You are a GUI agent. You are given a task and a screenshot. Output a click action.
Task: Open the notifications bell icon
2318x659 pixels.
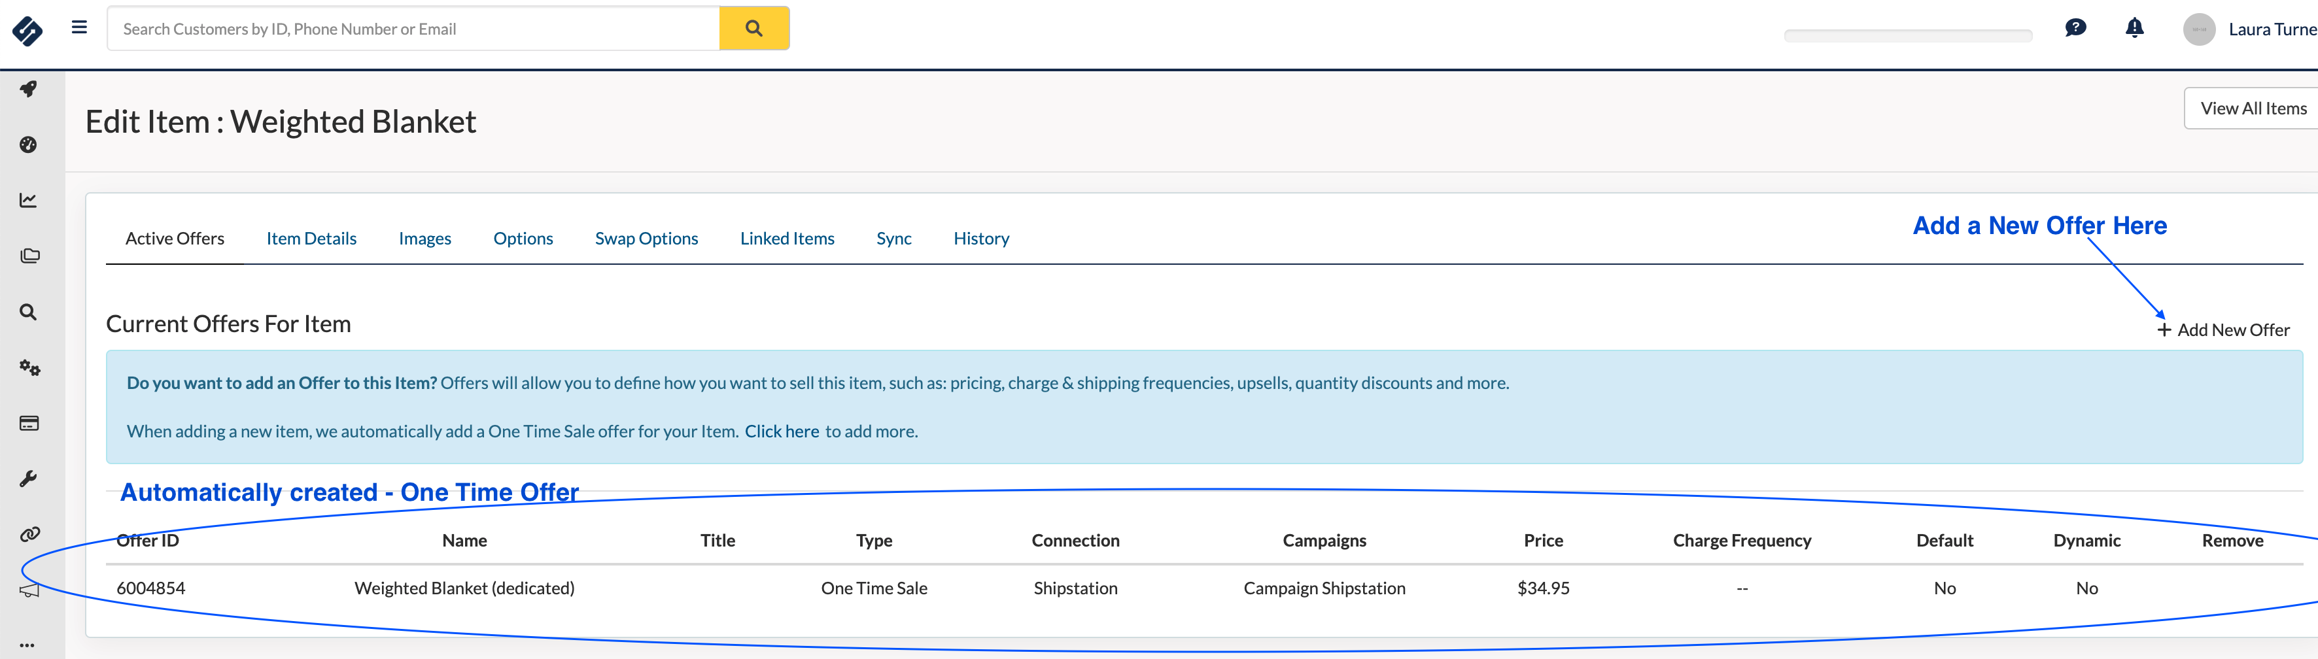pos(2134,29)
